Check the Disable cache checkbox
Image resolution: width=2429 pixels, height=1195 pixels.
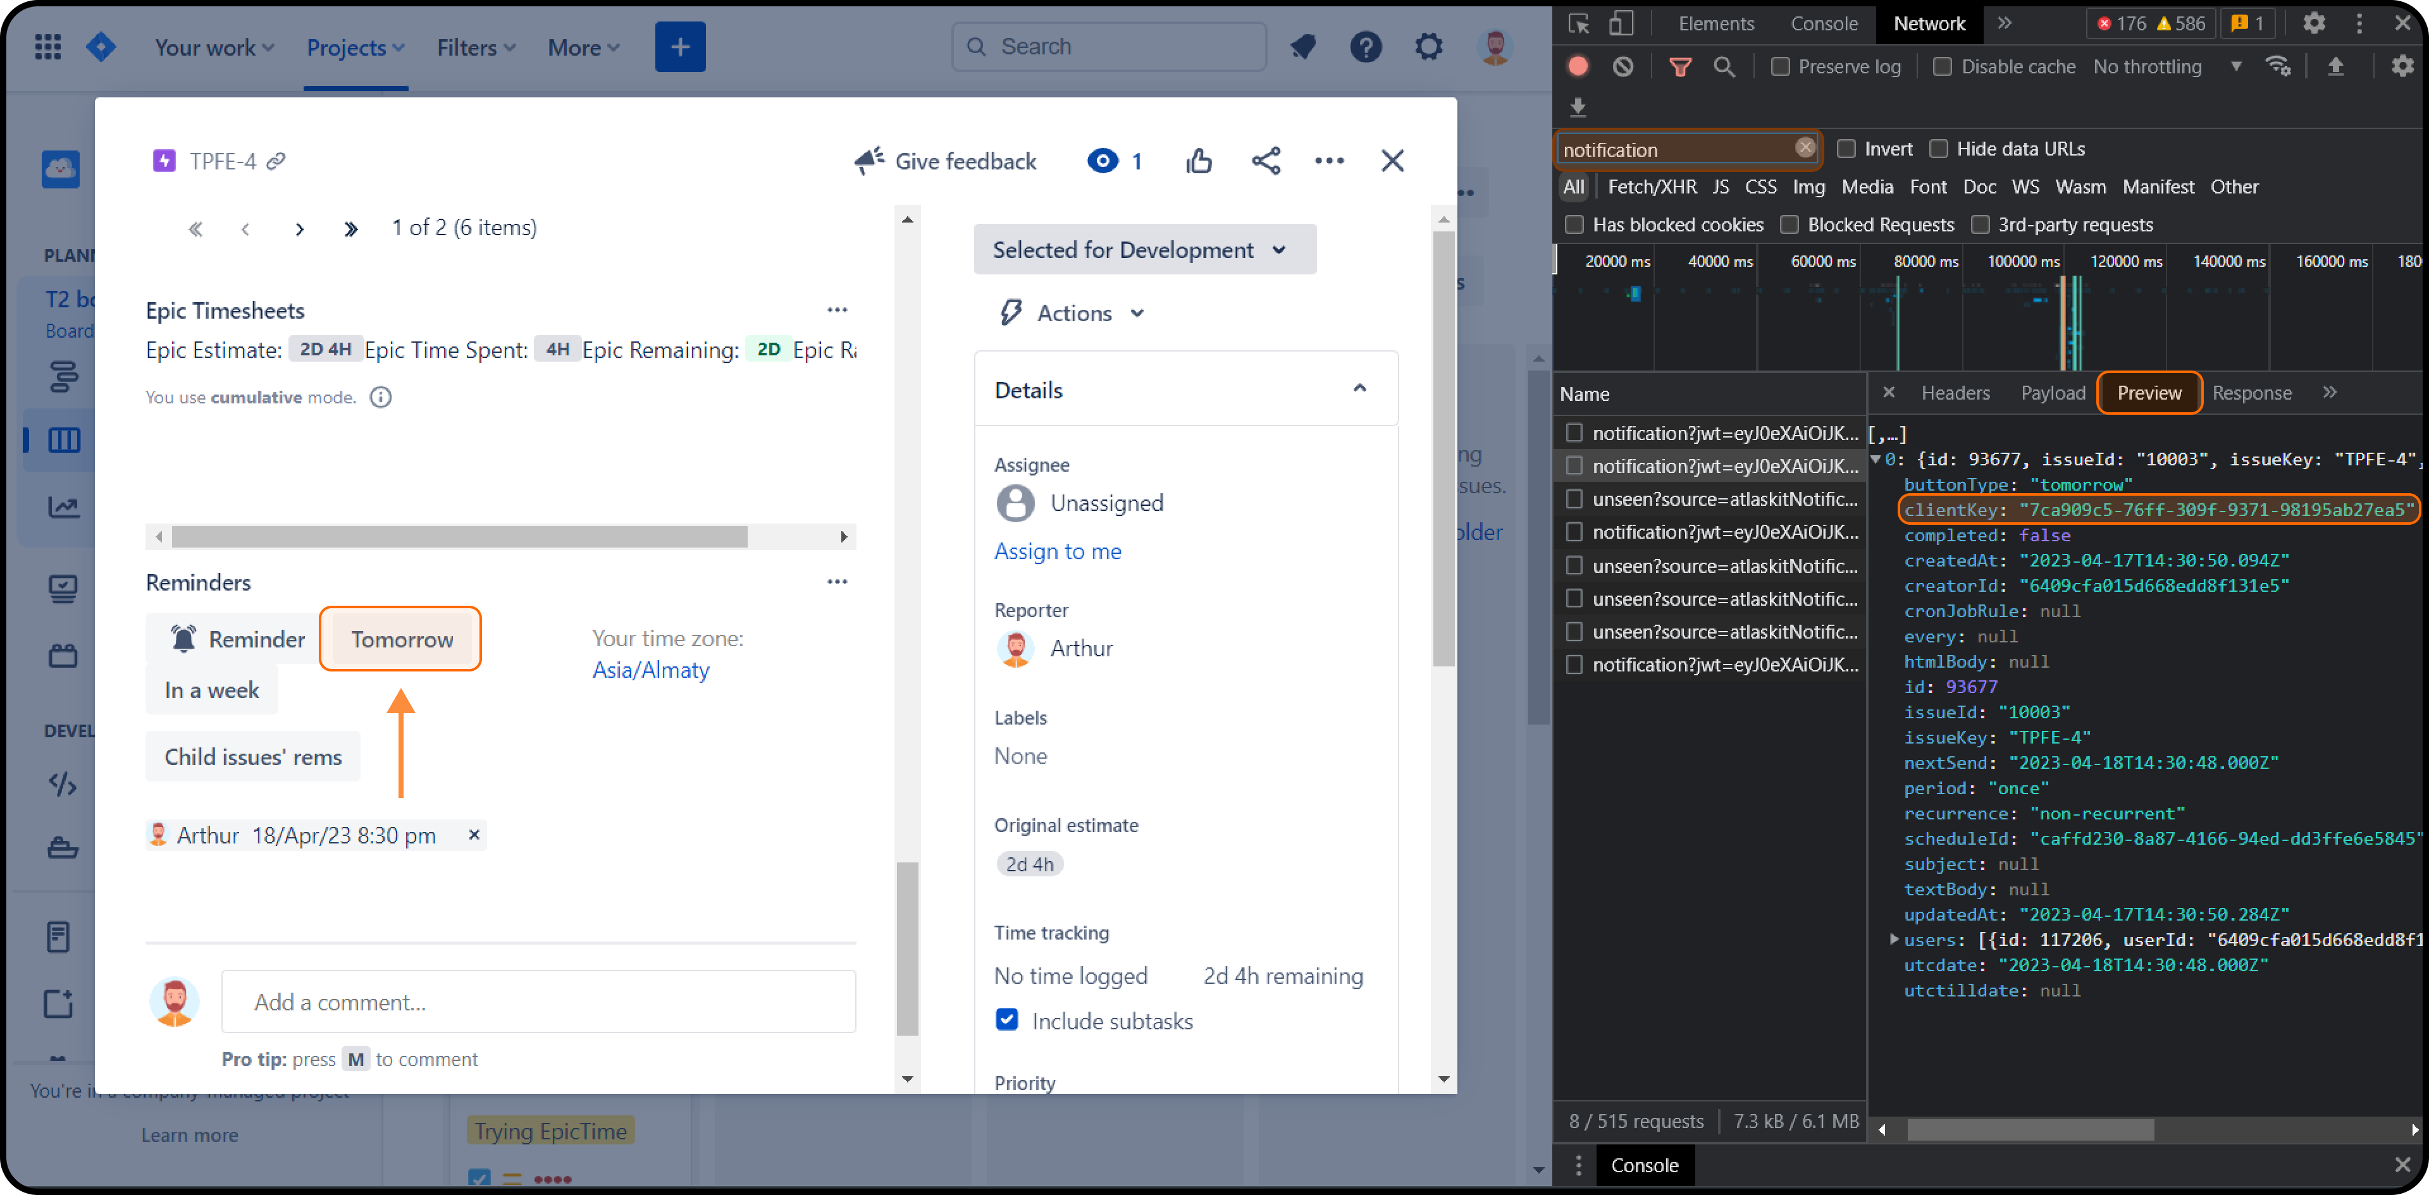[1943, 67]
